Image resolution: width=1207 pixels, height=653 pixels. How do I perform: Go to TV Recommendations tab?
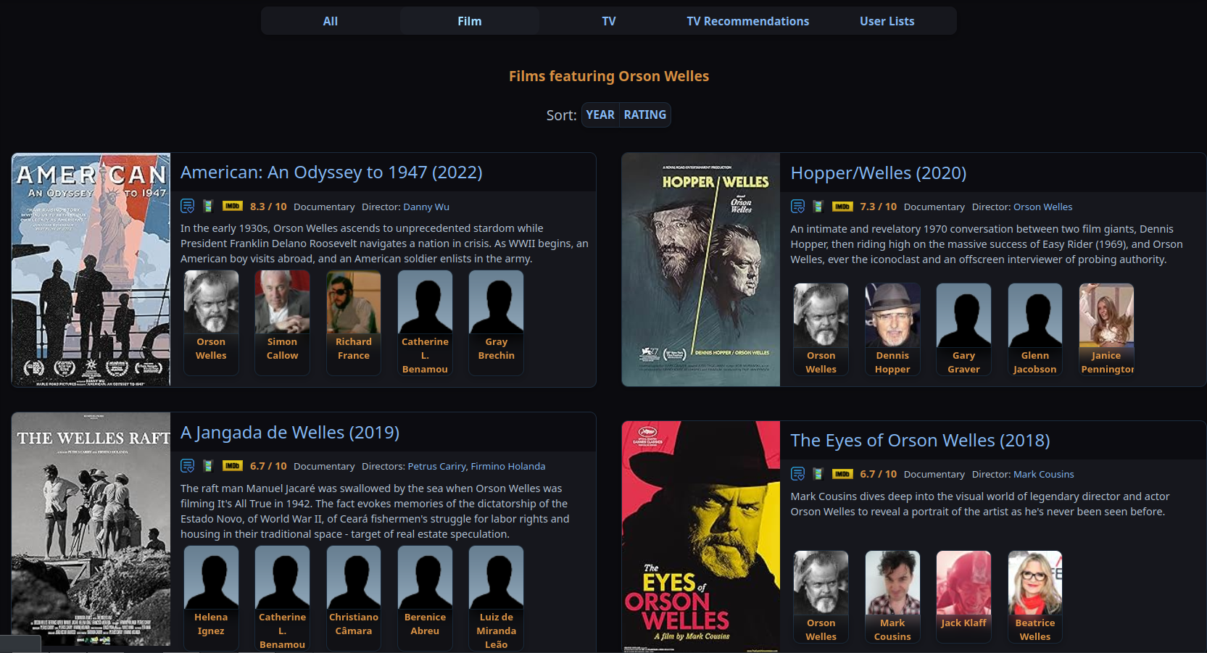(748, 21)
